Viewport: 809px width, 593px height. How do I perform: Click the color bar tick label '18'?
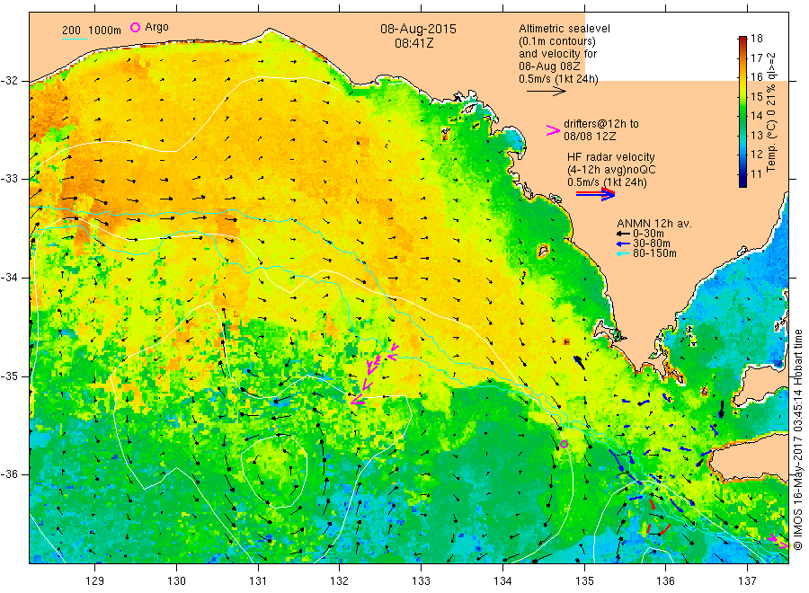[x=756, y=39]
